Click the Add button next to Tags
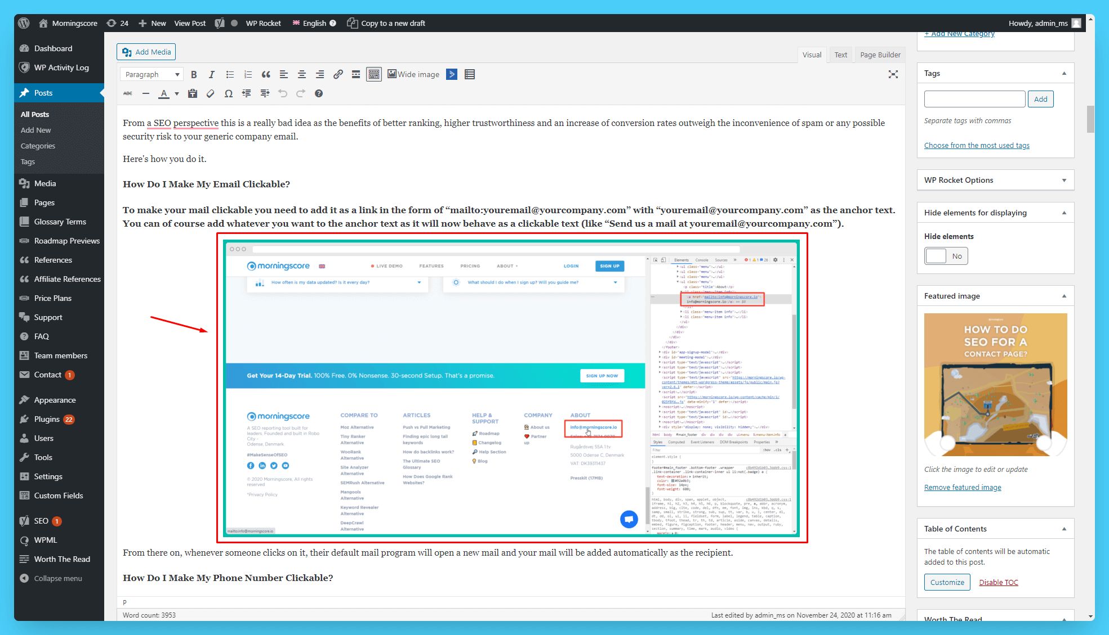The image size is (1109, 635). pyautogui.click(x=1040, y=99)
